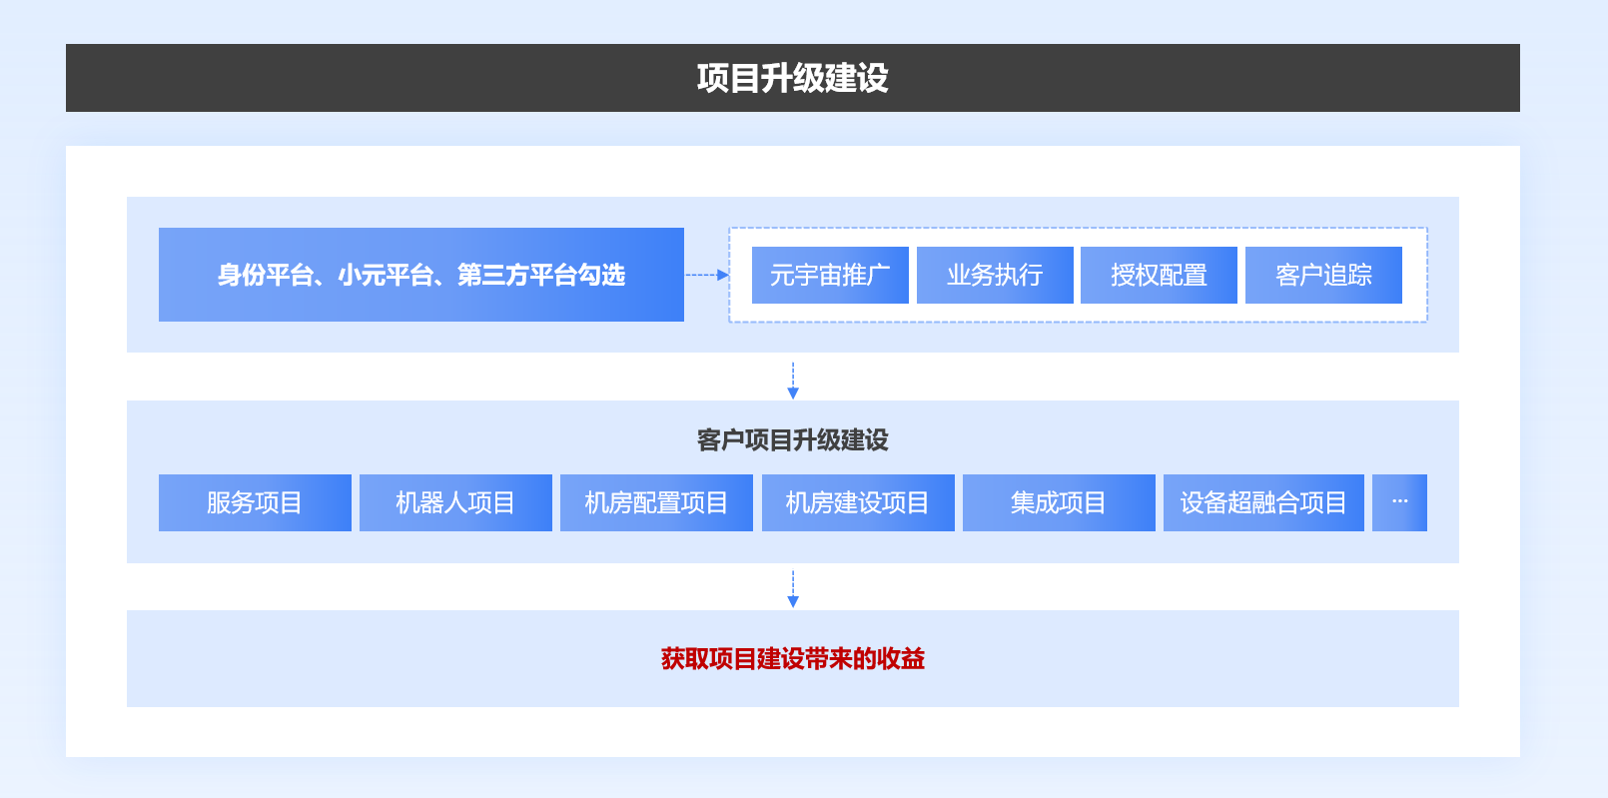Viewport: 1608px width, 798px height.
Task: Click the 设备超融合项目 box
Action: [x=1263, y=502]
